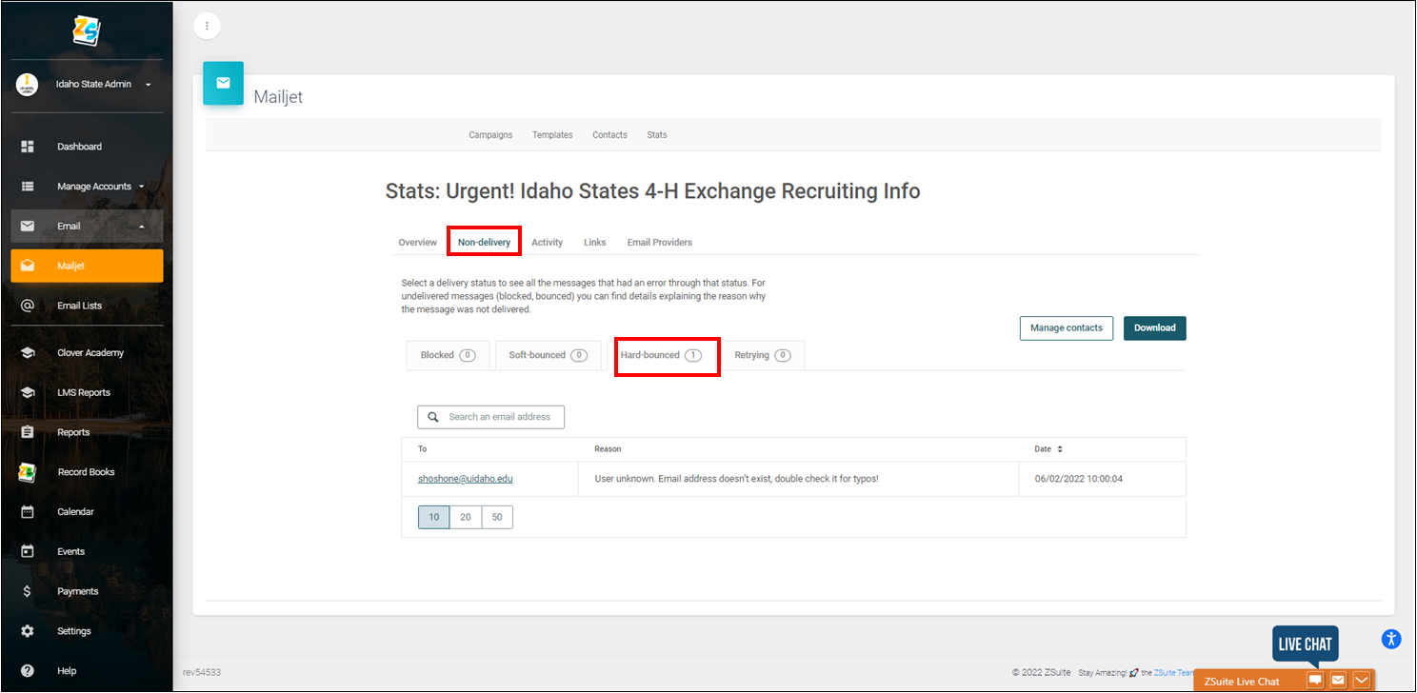The width and height of the screenshot is (1417, 693).
Task: Click the live chat speech bubble icon
Action: 1315,680
